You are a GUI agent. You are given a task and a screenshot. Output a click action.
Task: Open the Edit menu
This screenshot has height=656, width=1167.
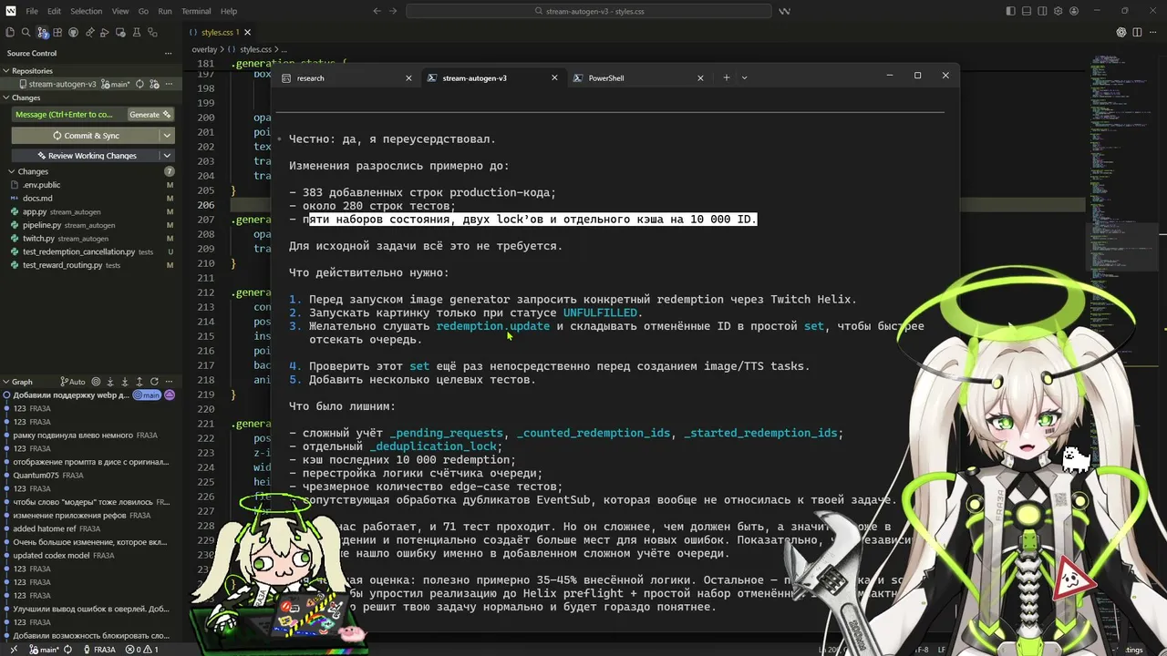pyautogui.click(x=54, y=11)
